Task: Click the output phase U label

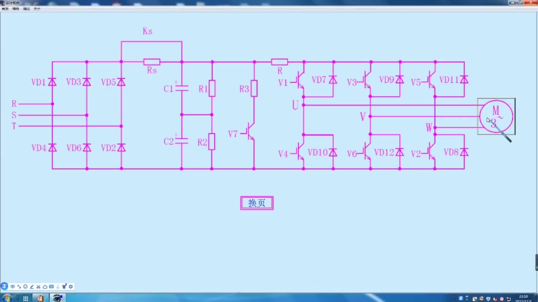Action: click(x=295, y=105)
